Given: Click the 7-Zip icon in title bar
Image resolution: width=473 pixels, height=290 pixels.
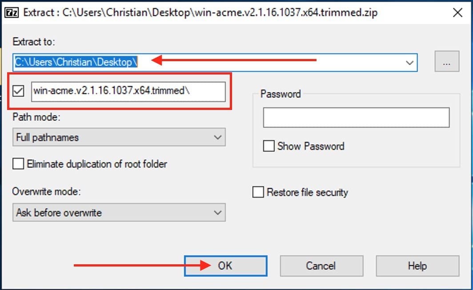Looking at the screenshot, I should pos(11,12).
